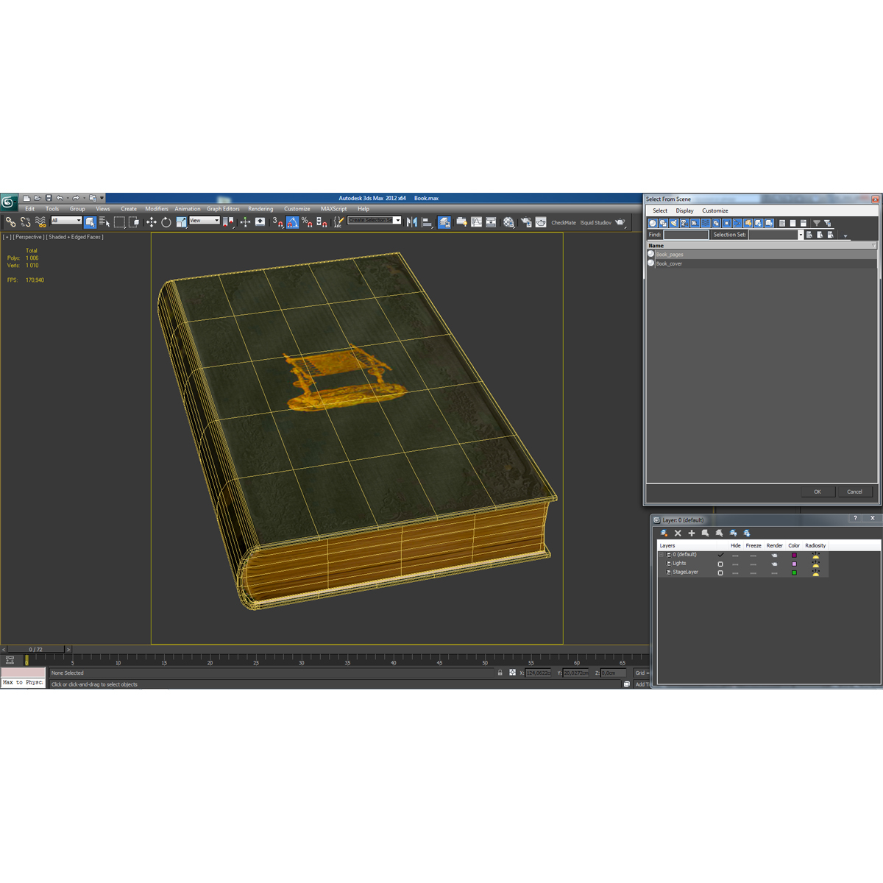This screenshot has height=883, width=883.
Task: Toggle Display Geometry filter in Select From Scene
Action: pos(653,223)
